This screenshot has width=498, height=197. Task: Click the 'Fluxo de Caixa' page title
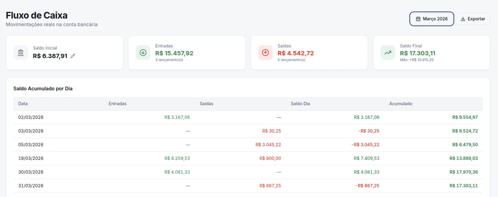pyautogui.click(x=37, y=15)
